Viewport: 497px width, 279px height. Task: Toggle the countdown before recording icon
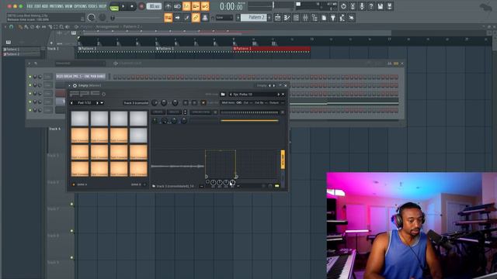[186, 6]
